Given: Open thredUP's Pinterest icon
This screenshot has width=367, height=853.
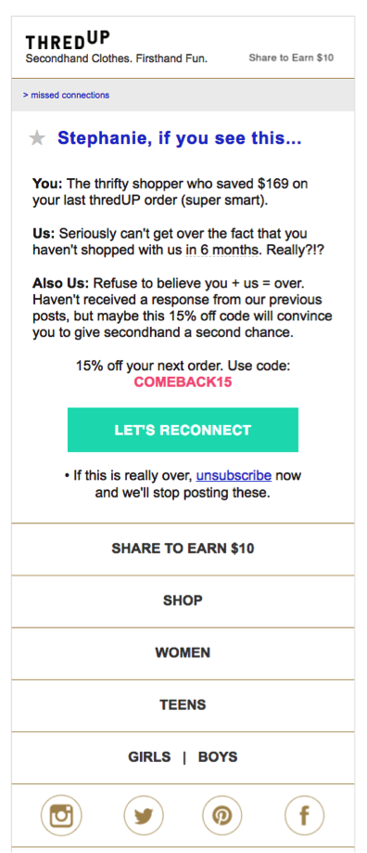Looking at the screenshot, I should click(x=222, y=816).
